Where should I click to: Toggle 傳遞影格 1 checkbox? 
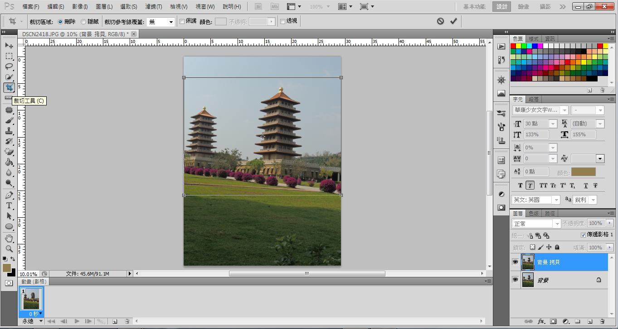(x=584, y=235)
